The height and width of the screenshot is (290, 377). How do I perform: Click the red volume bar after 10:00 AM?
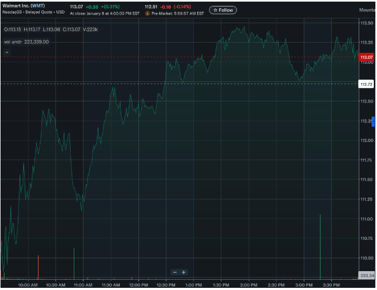point(38,268)
